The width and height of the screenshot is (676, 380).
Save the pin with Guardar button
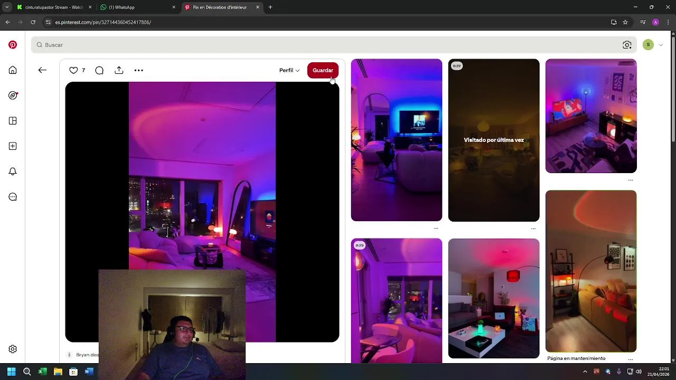tap(323, 70)
